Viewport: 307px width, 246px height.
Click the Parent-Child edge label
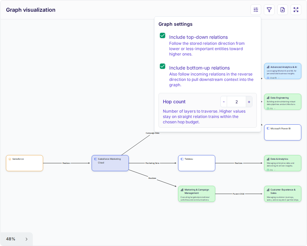[x=238, y=194]
